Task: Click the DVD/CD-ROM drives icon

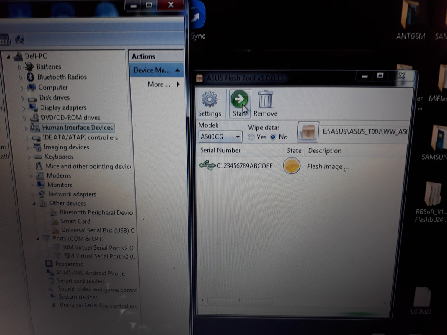Action: (x=34, y=118)
